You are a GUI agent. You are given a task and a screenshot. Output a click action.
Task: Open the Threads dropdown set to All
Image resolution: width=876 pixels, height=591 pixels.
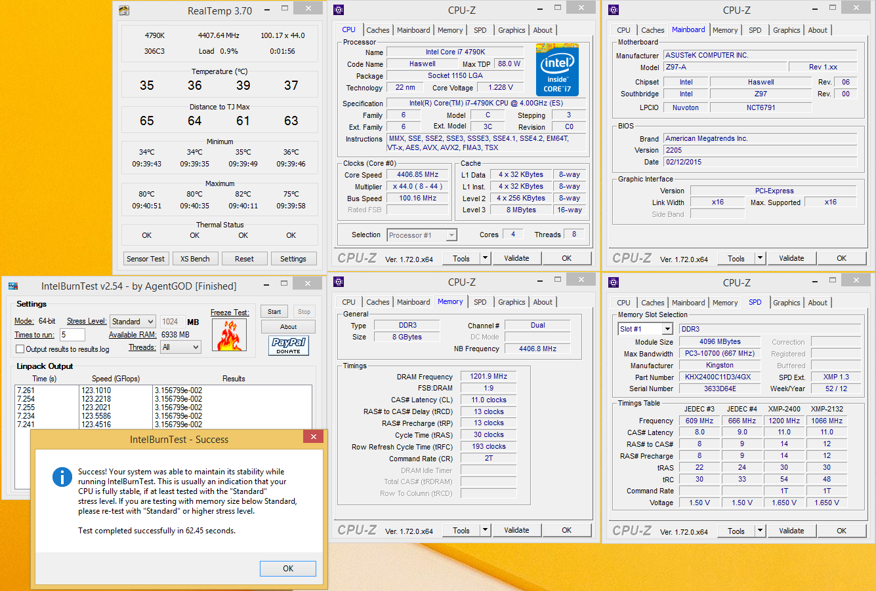click(180, 347)
